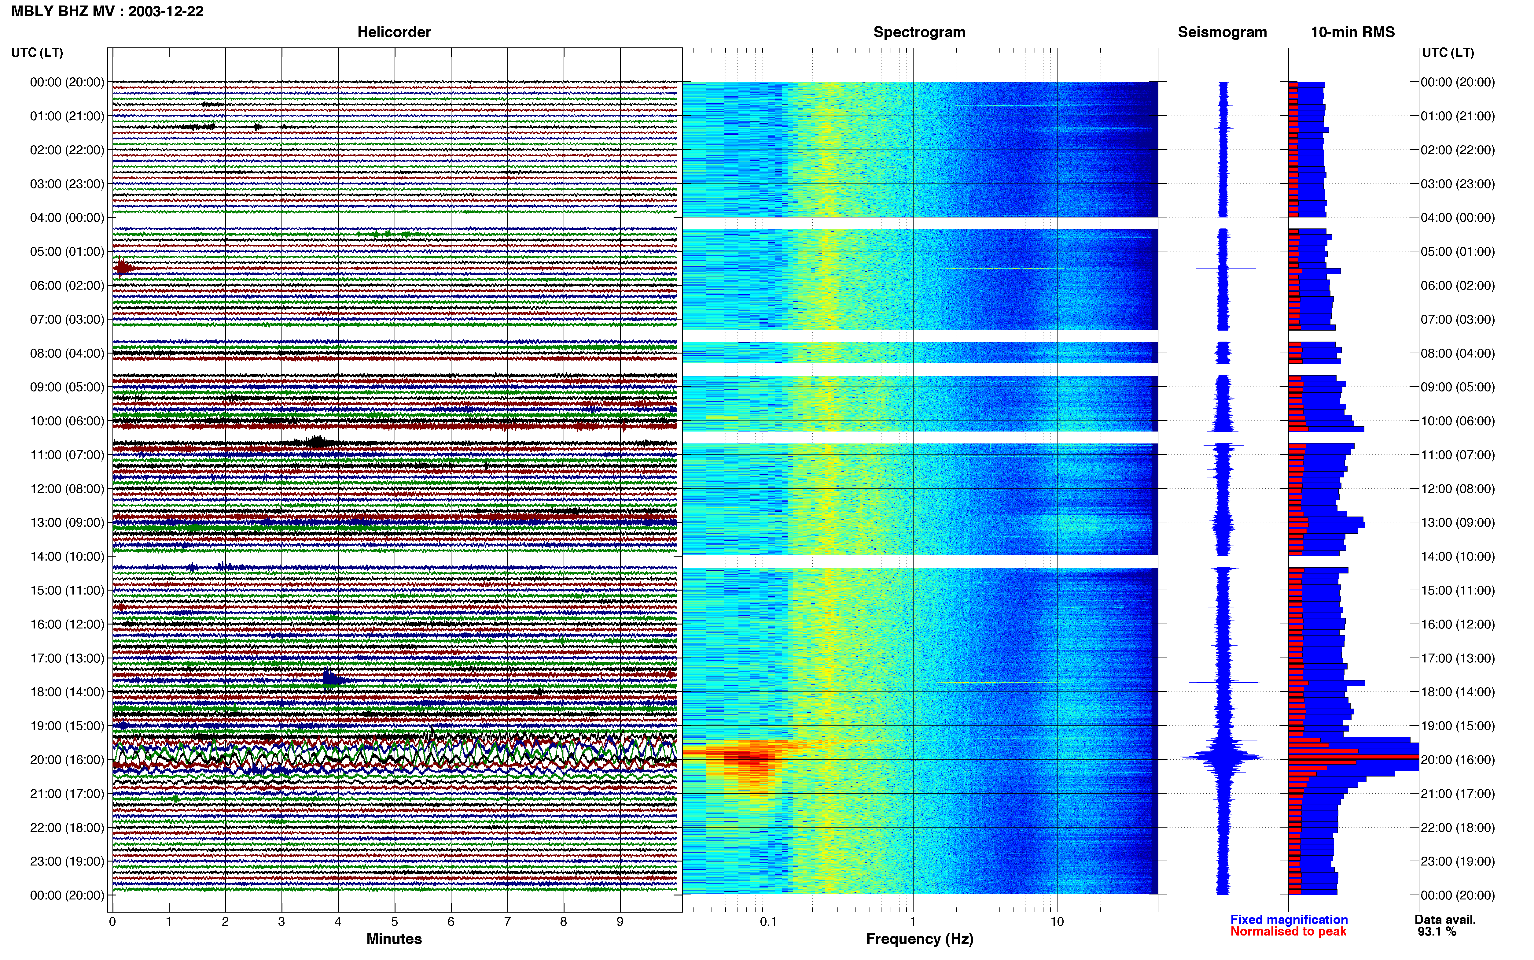Click the '93.1 %' availability value
The height and width of the screenshot is (960, 1534).
(x=1437, y=932)
